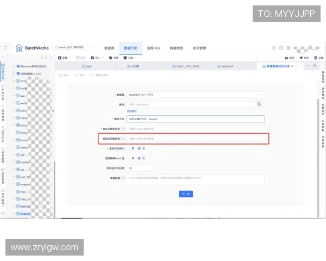Click the 添加路径 link
326x261 pixels.
pos(131,110)
